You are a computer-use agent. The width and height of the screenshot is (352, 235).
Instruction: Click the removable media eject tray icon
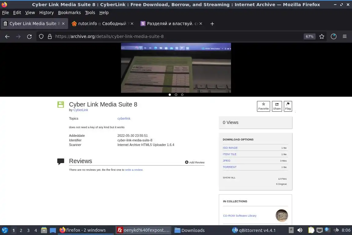[x=291, y=230]
